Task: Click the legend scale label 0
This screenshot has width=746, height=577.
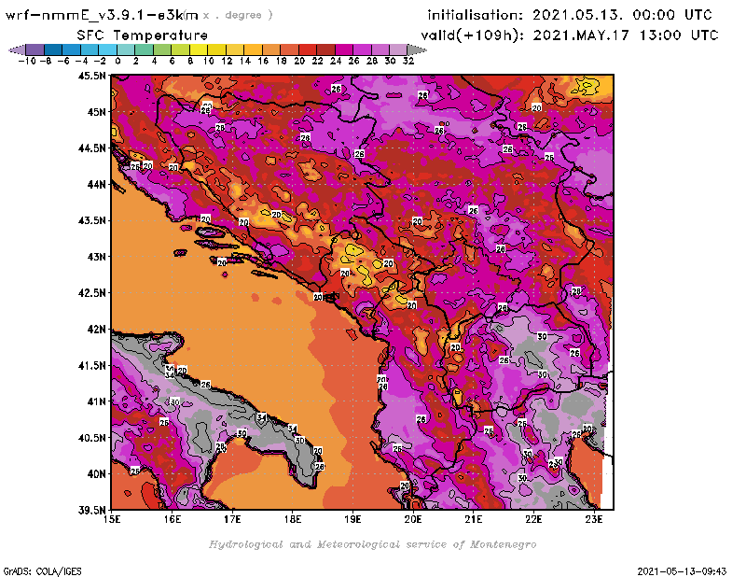Action: pos(117,61)
